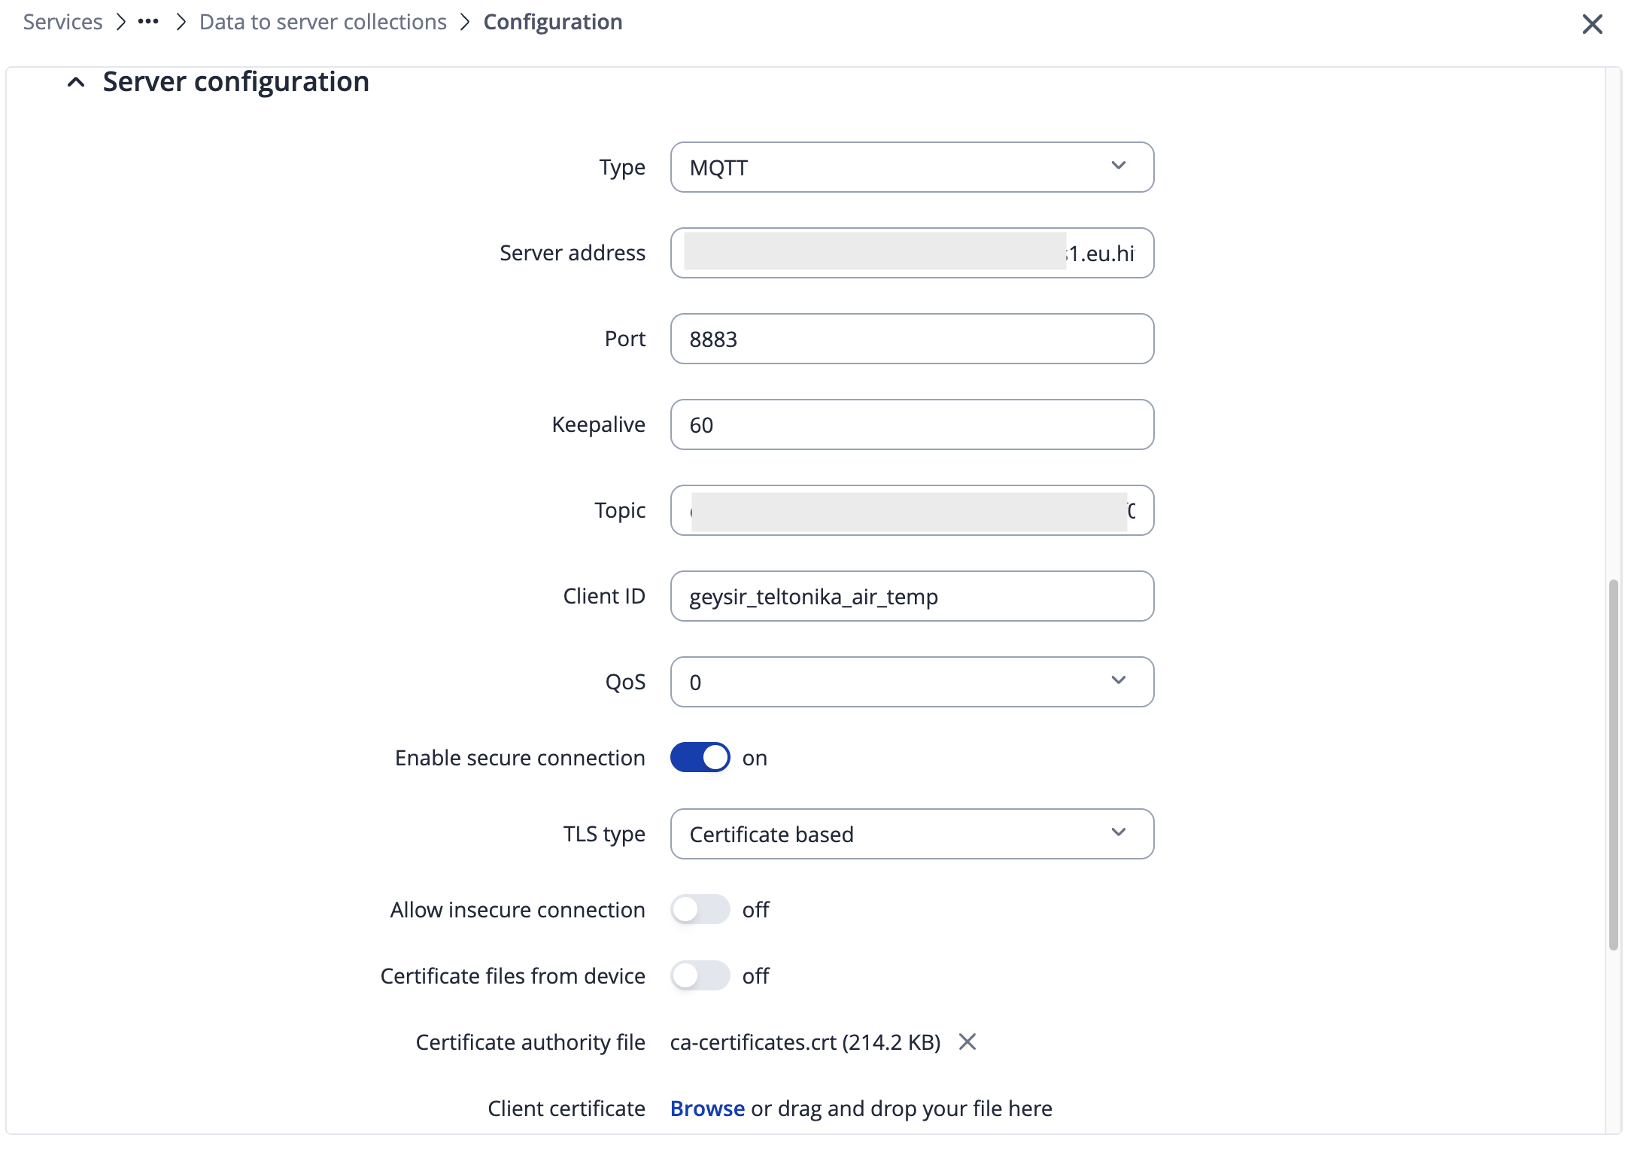Viewport: 1625px width, 1165px height.
Task: Disable the Enable secure connection toggle
Action: click(700, 757)
